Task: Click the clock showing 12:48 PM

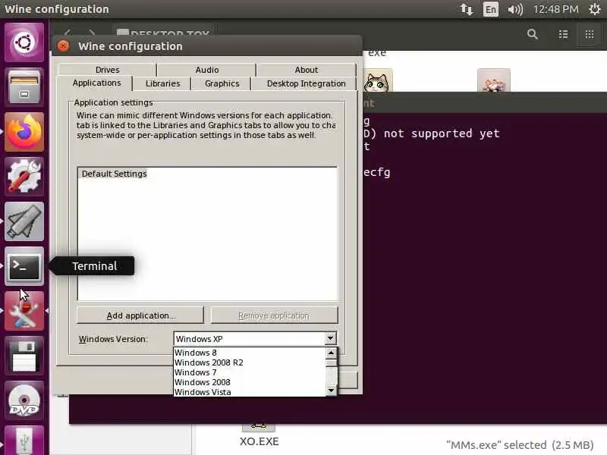Action: [556, 9]
